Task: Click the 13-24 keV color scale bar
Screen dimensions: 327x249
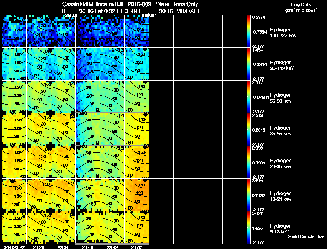Action: [249, 195]
